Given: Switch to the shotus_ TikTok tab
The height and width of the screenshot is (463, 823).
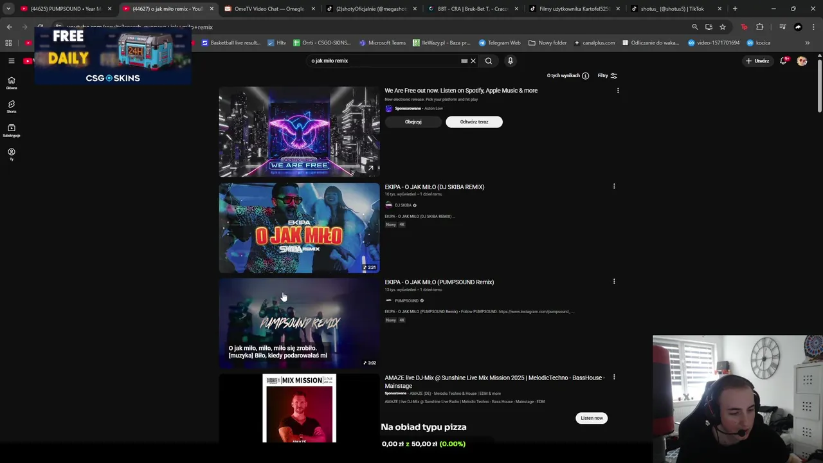Looking at the screenshot, I should (676, 9).
